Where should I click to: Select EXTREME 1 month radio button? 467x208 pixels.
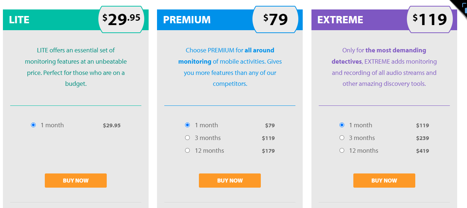tap(342, 125)
